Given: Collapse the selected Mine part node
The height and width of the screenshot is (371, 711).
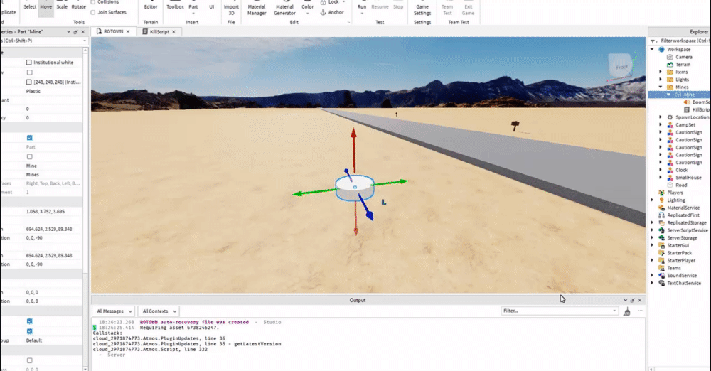Looking at the screenshot, I should tap(669, 95).
